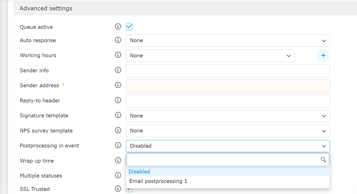Click the Wrap up time label

point(37,161)
